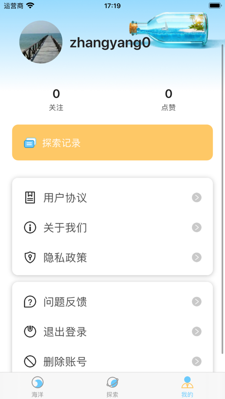Open the 探索记录 orange button
The image size is (225, 399).
point(112,142)
